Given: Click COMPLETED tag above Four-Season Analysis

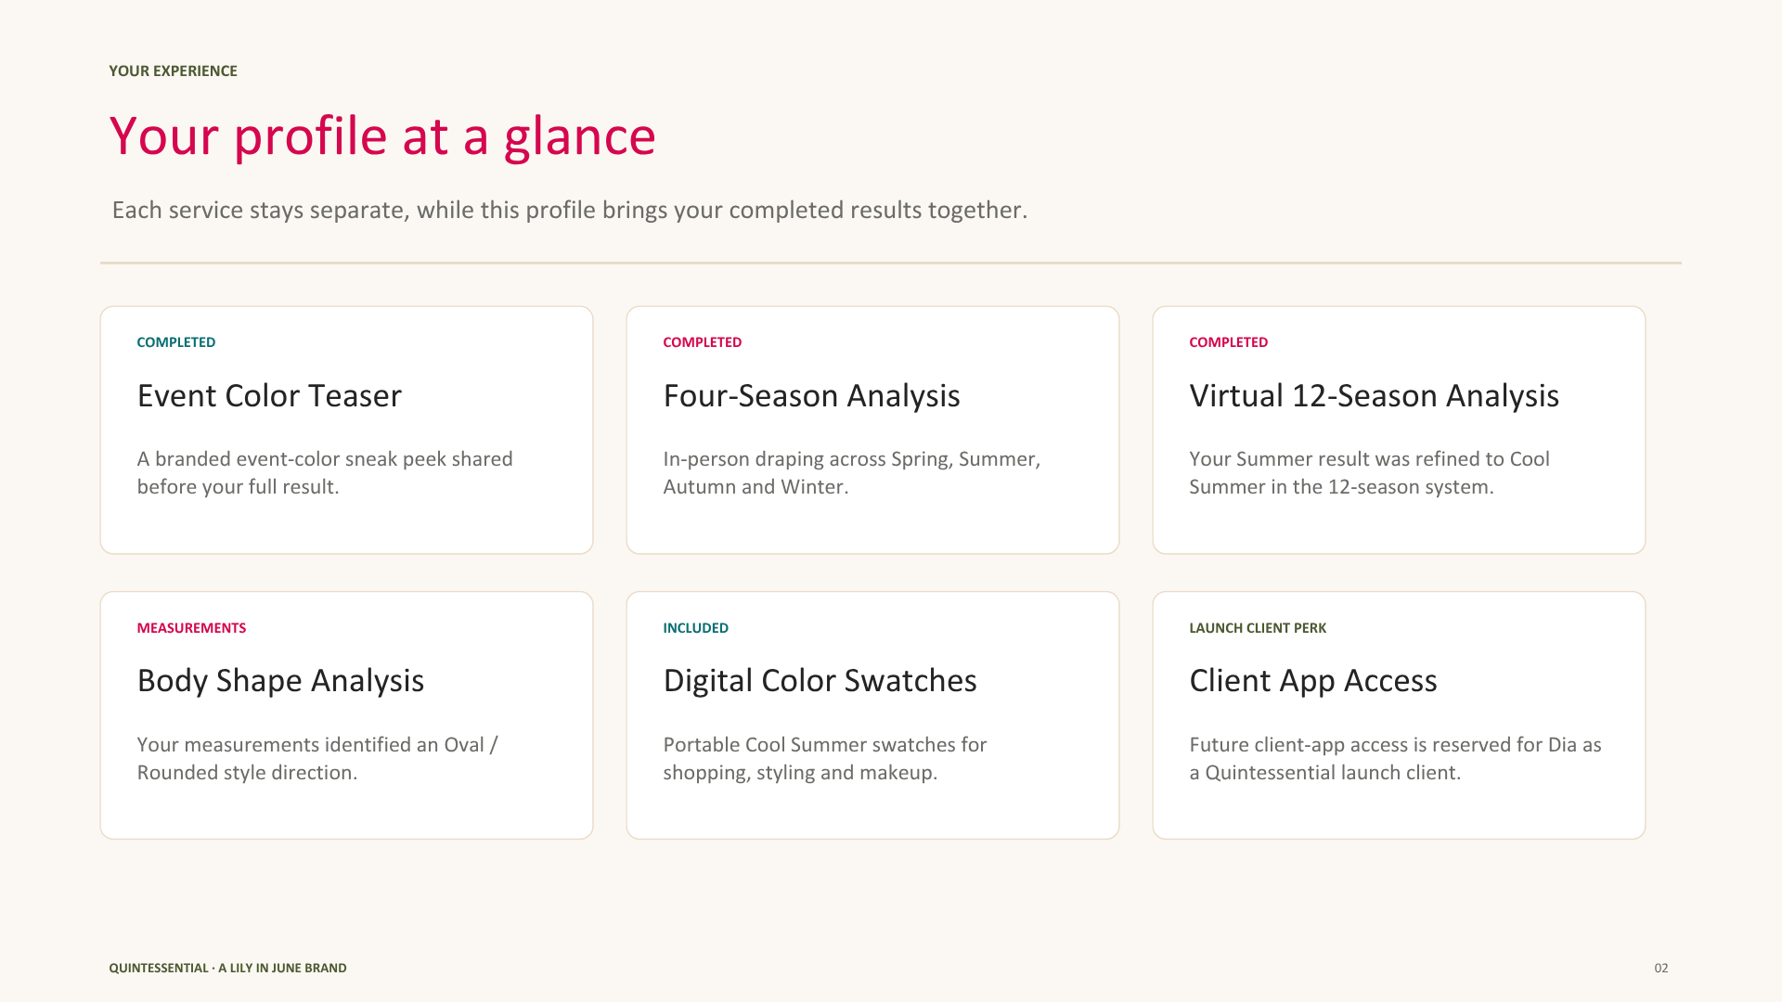Looking at the screenshot, I should point(703,342).
